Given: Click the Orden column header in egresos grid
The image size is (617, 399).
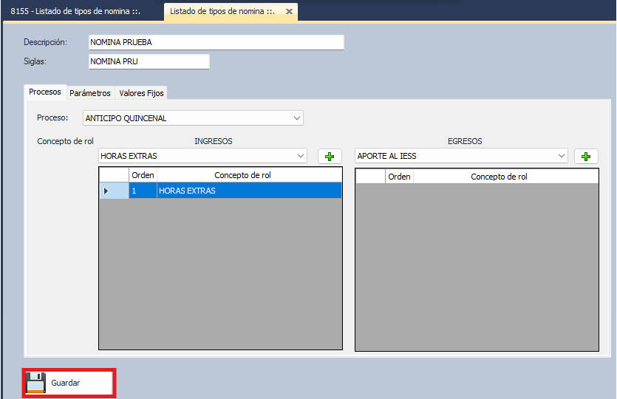Looking at the screenshot, I should coord(399,177).
